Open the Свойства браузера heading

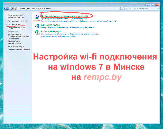click(x=51, y=31)
